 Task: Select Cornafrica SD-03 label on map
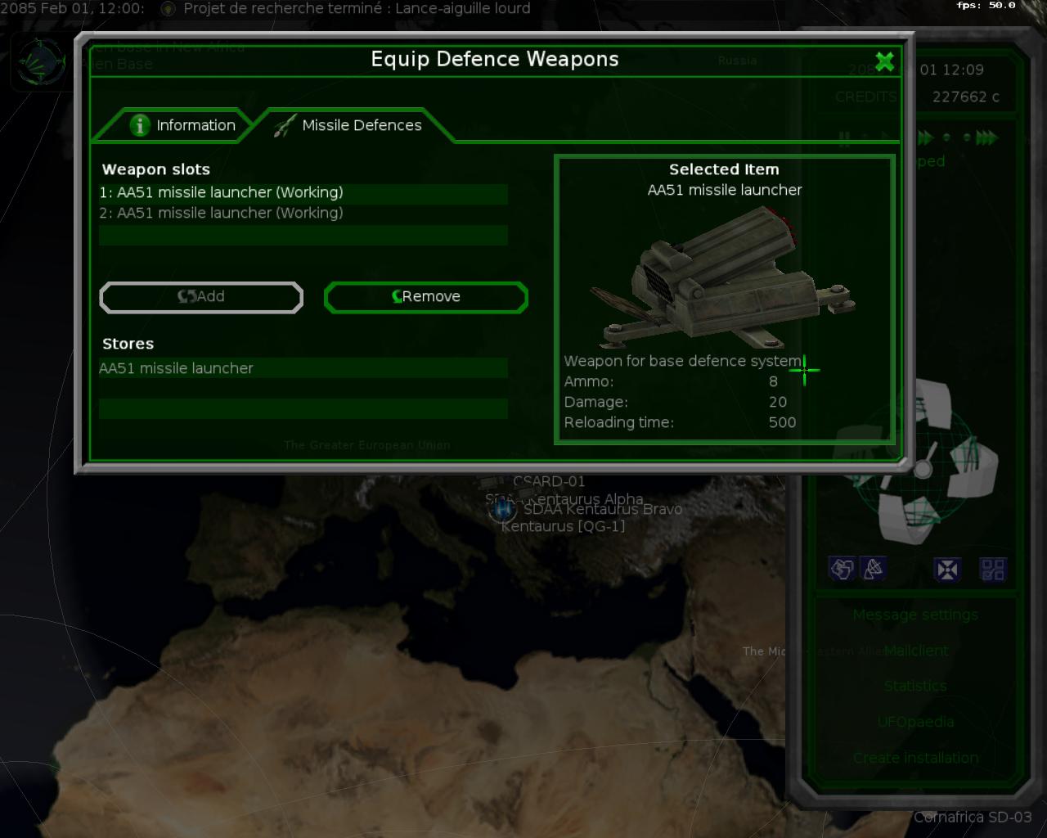(973, 817)
